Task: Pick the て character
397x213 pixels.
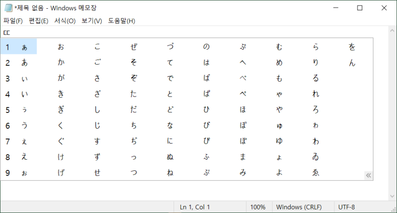Action: point(170,63)
